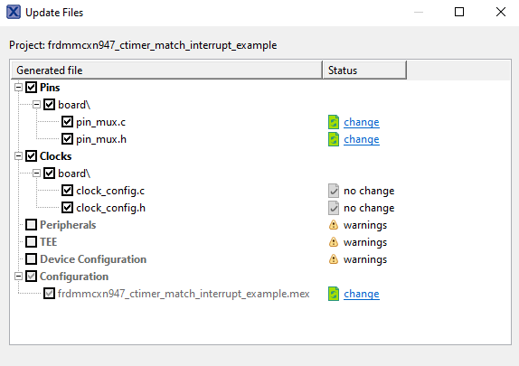Viewport: 519px width, 366px height.
Task: Click the change status icon for pin_mux.c
Action: 334,122
